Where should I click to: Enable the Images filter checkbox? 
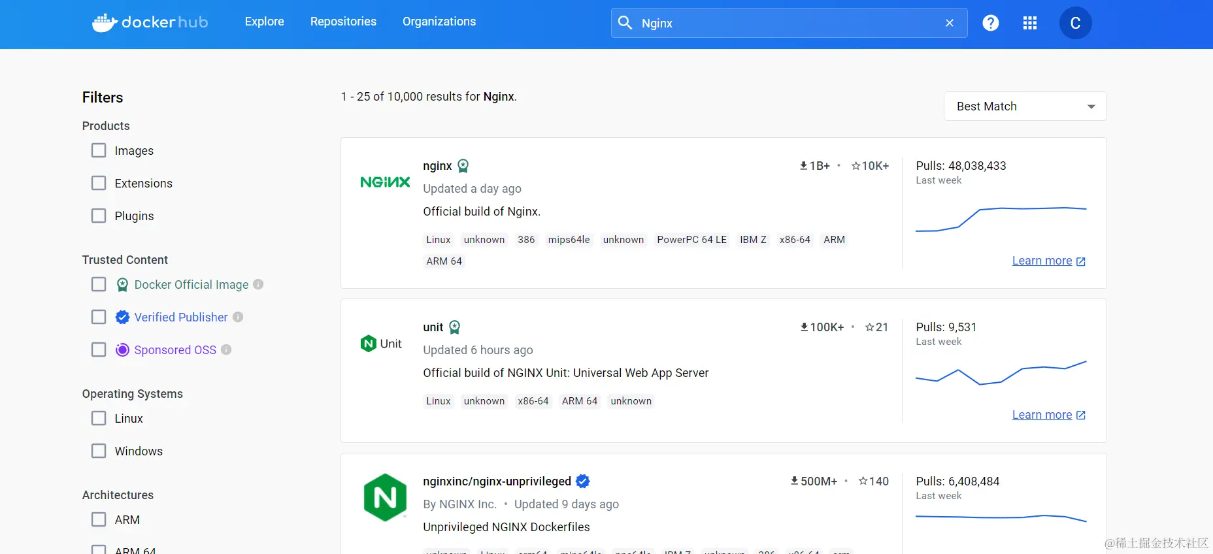click(x=99, y=151)
